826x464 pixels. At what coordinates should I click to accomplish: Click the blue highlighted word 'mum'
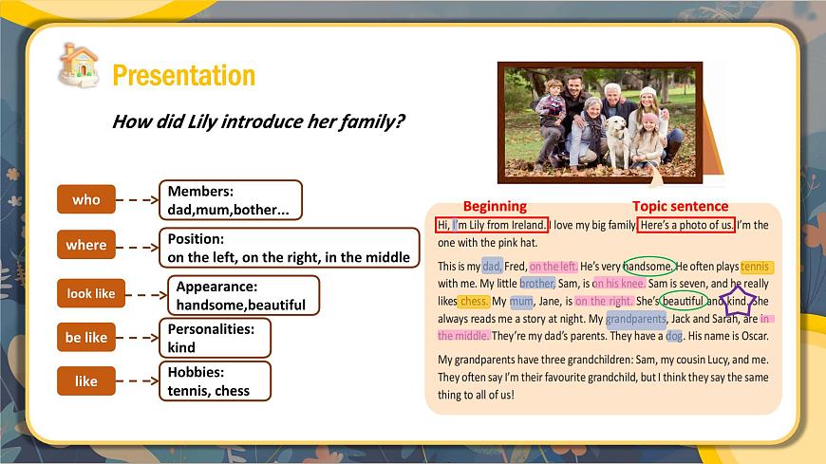coord(521,301)
